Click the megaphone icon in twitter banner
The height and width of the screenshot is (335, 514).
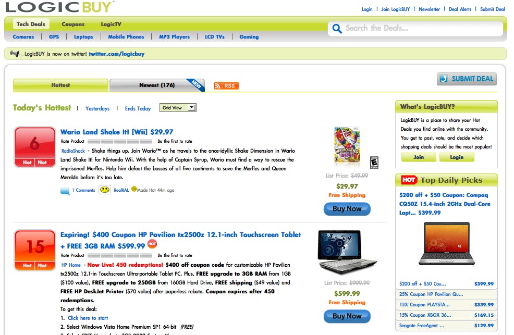(15, 54)
